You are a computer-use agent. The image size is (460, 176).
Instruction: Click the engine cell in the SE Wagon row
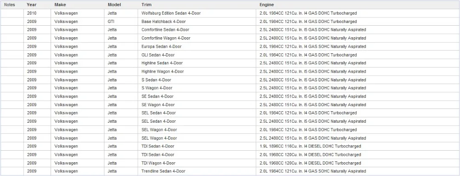point(313,105)
